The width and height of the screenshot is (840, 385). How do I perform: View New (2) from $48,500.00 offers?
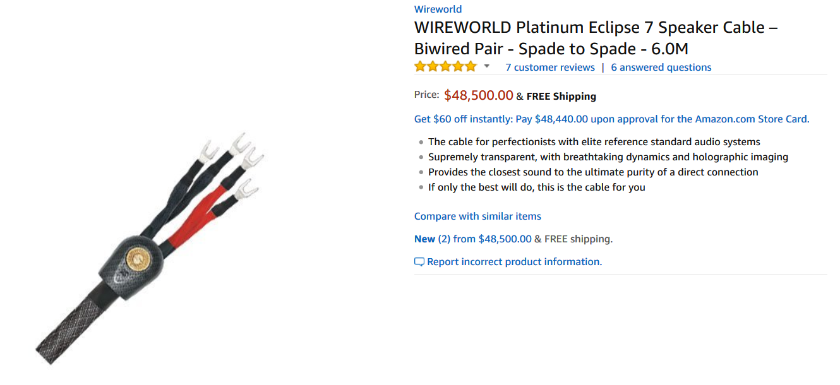[473, 239]
